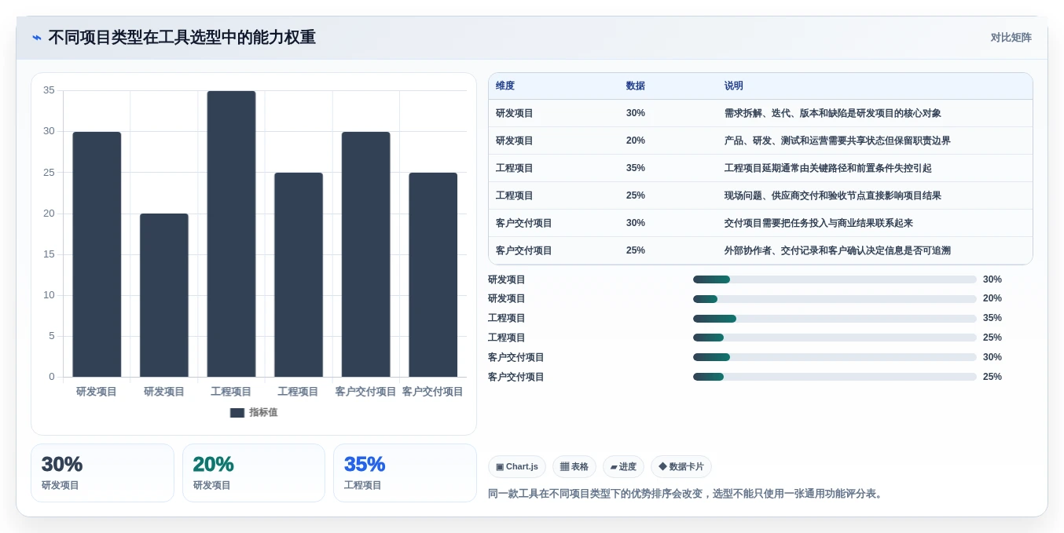Click the 研发项目 progress bar showing 30%
Viewport: 1064px width, 533px height.
coord(835,279)
